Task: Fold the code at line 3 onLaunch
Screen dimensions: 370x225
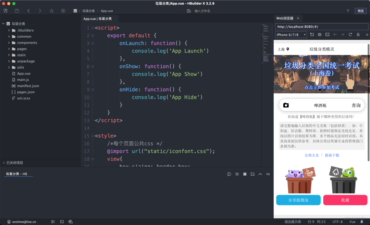Action: [x=93, y=43]
